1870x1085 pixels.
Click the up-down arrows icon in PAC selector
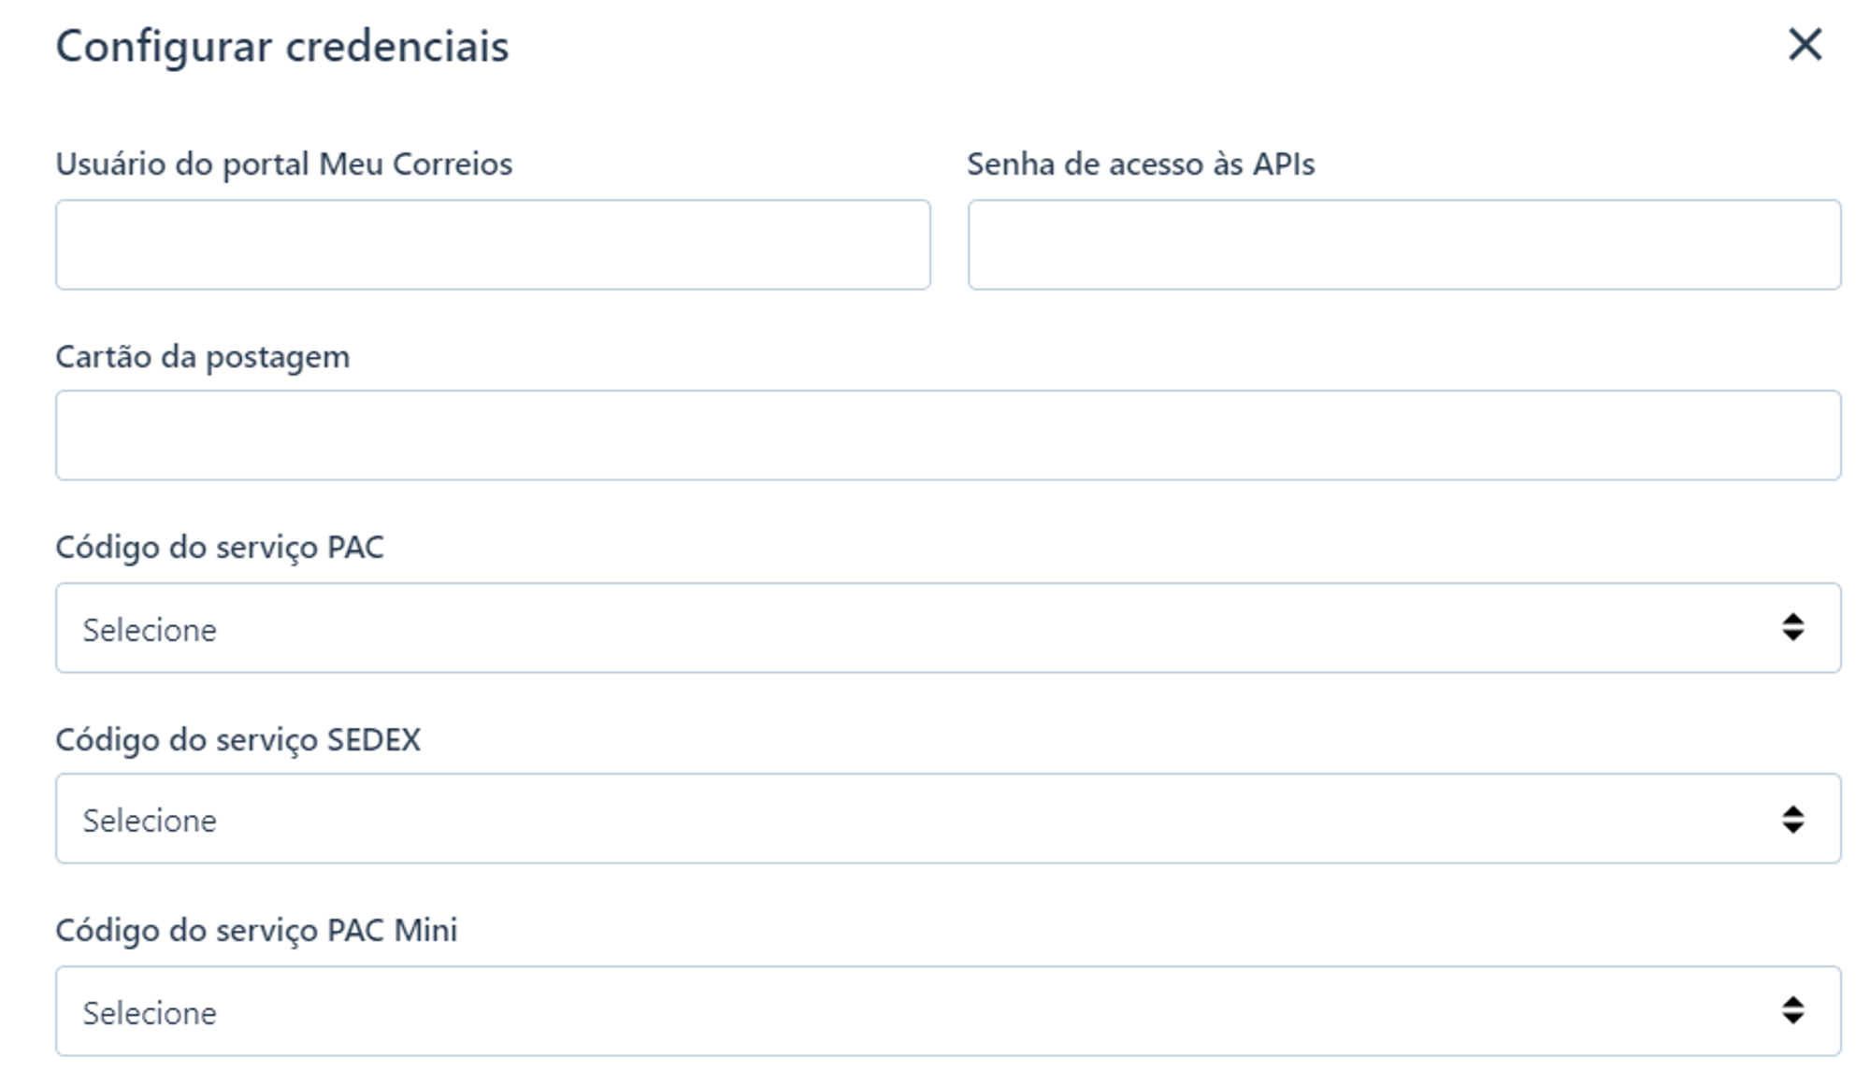click(x=1792, y=627)
